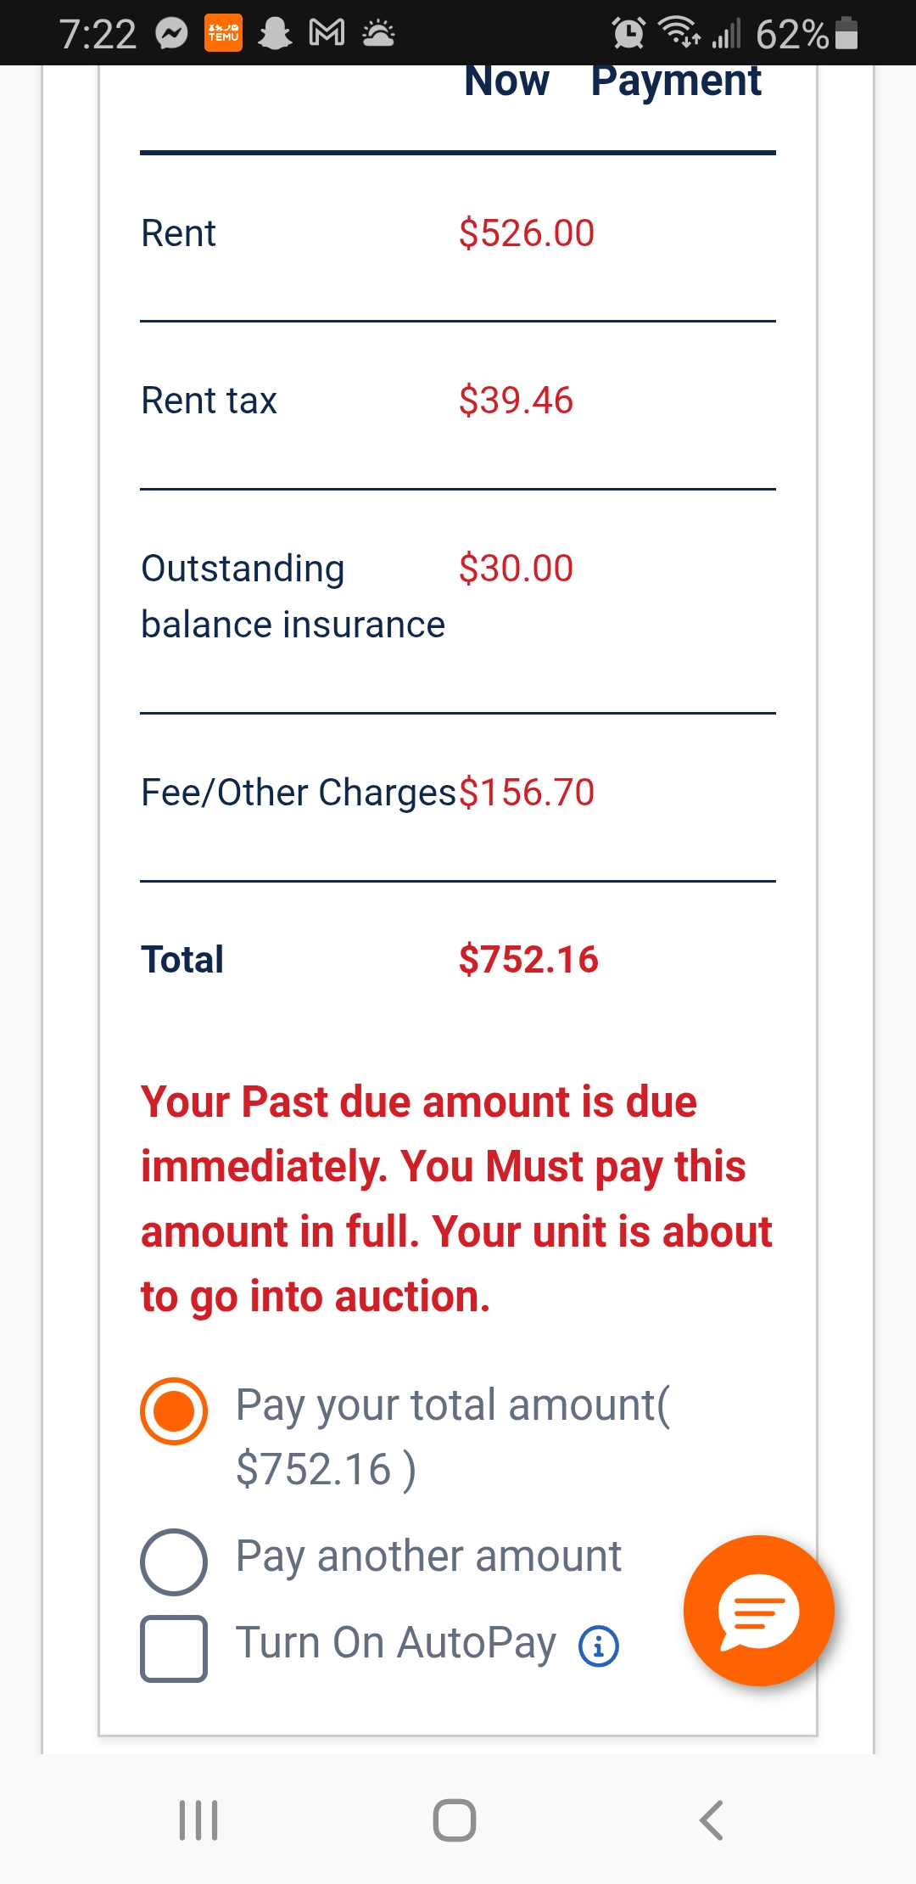Select Pay another amount option
Image resolution: width=916 pixels, height=1884 pixels.
click(x=174, y=1562)
